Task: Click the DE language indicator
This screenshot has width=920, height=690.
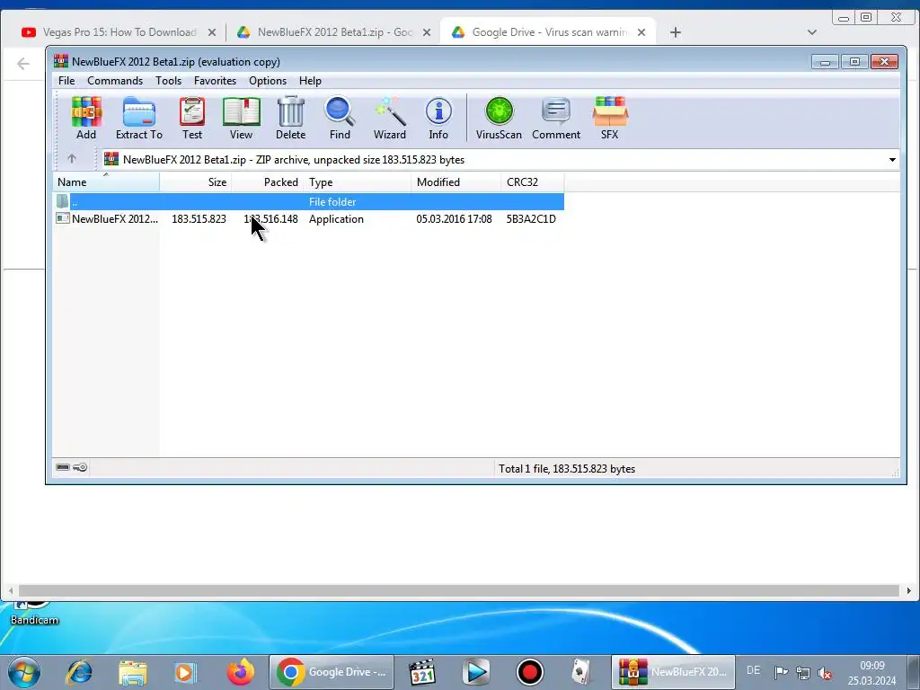Action: click(754, 670)
